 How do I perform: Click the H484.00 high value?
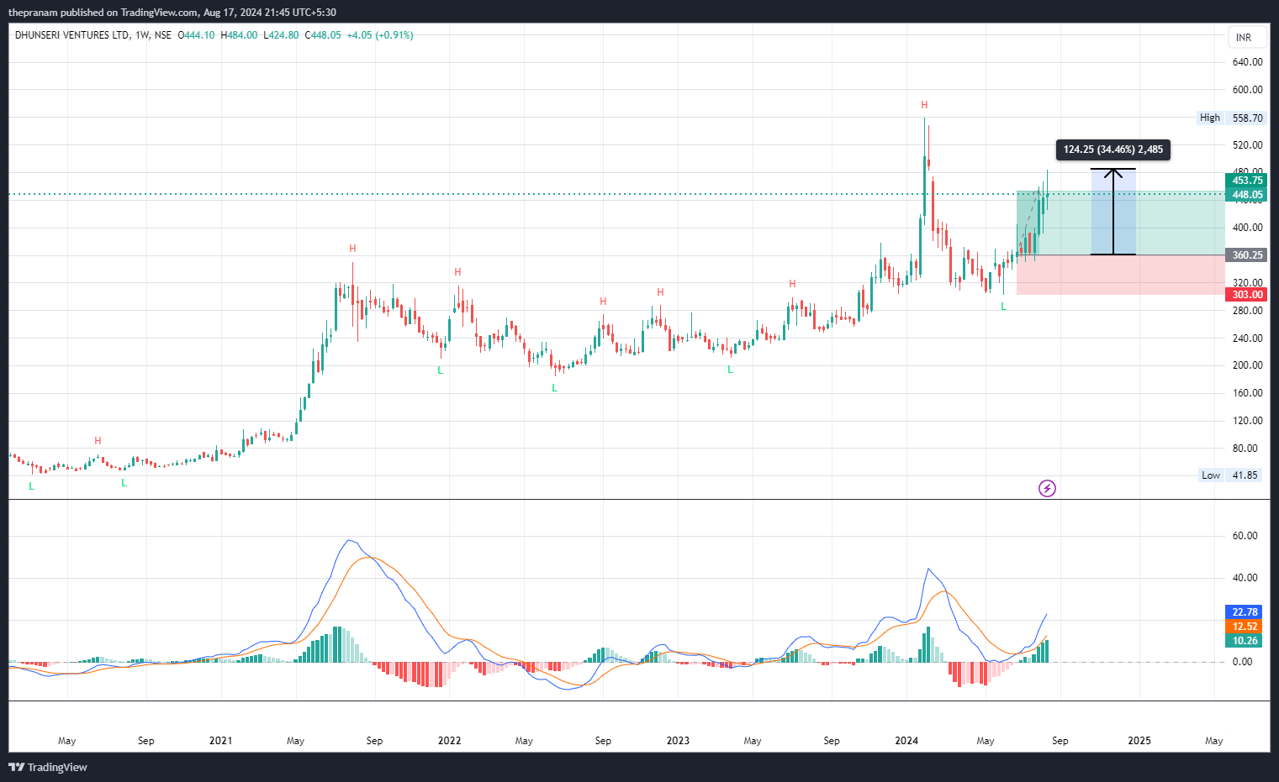coord(239,35)
